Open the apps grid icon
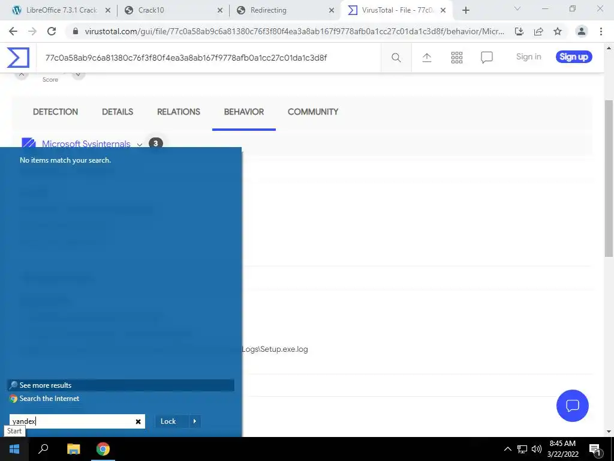Viewport: 614px width, 461px height. (x=456, y=58)
